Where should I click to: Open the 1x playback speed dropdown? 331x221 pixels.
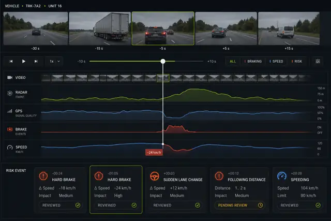55,61
